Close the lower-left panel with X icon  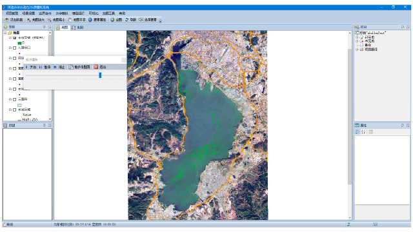coord(50,126)
